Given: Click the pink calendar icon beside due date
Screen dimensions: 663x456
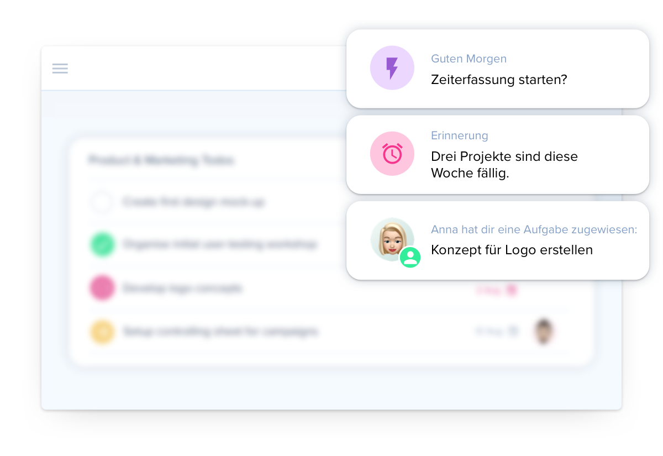Looking at the screenshot, I should pyautogui.click(x=512, y=290).
